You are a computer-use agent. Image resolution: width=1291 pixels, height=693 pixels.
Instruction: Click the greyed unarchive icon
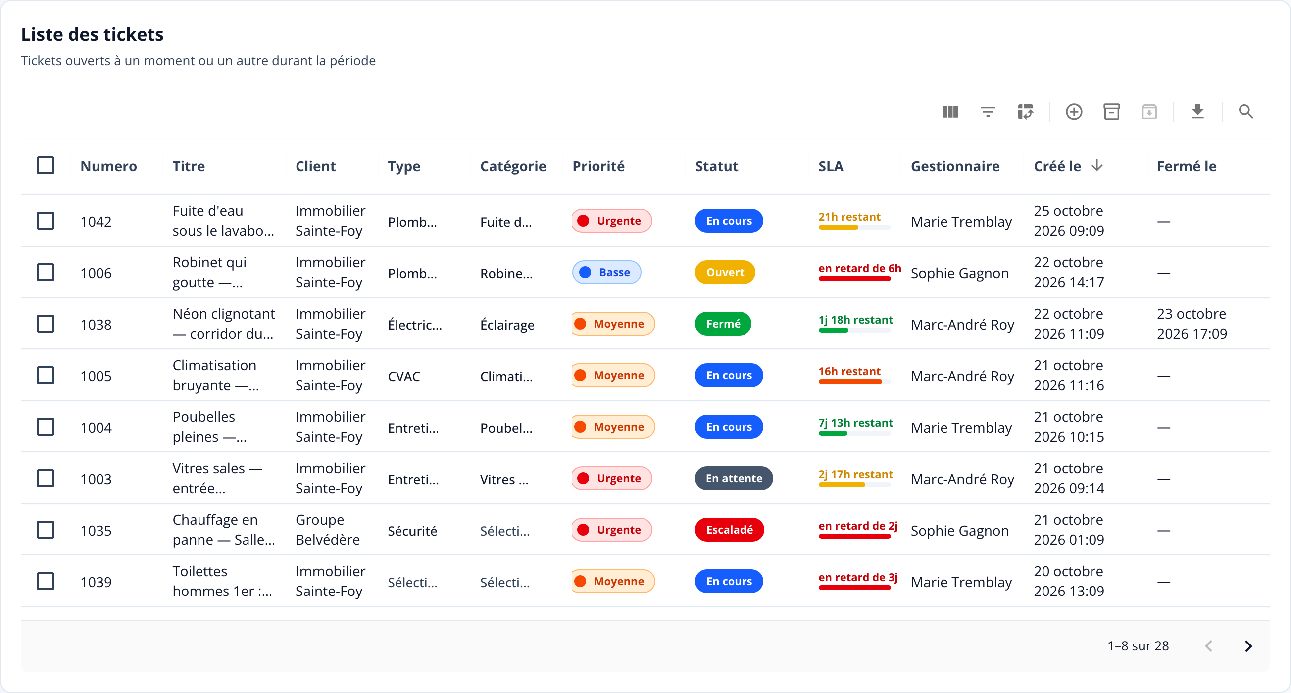tap(1148, 112)
